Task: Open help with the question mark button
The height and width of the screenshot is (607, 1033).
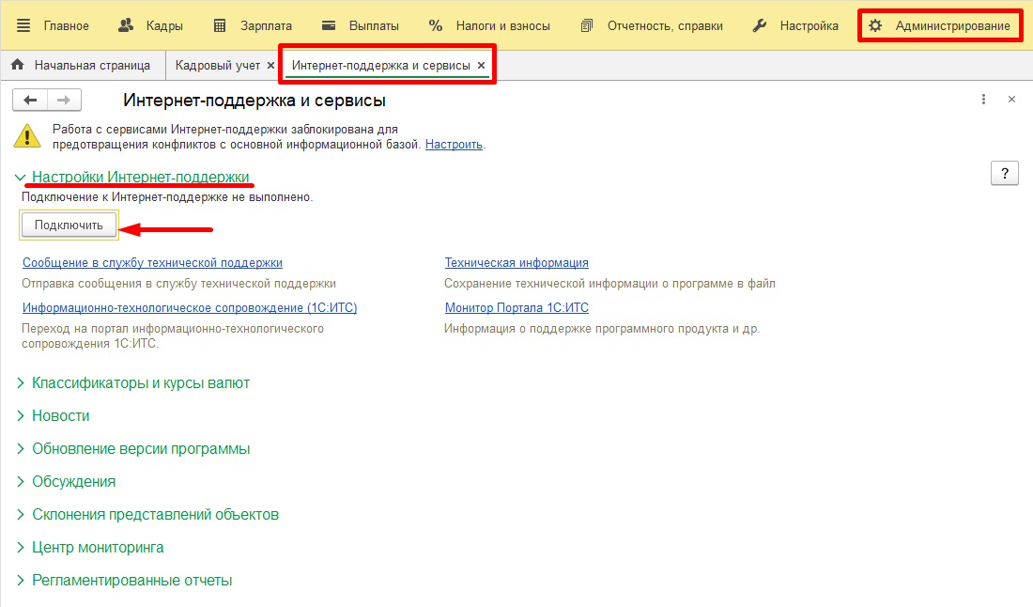Action: pos(1005,173)
